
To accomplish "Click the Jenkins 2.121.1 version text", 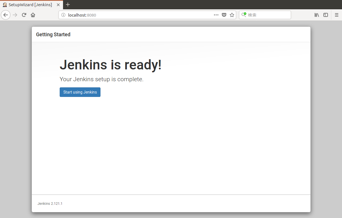I will click(50, 203).
